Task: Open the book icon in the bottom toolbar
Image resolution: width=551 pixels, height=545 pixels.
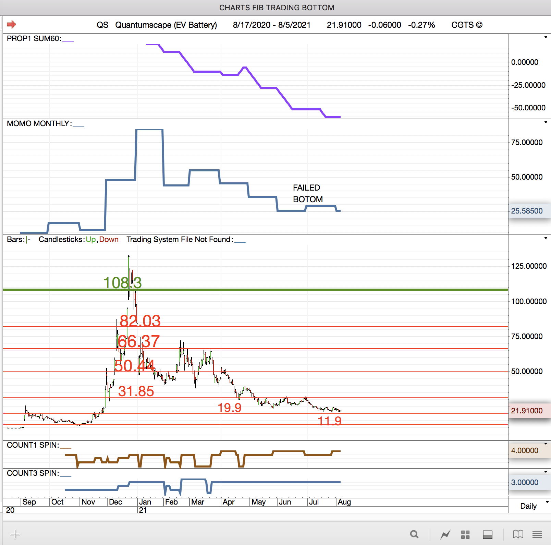Action: [x=518, y=534]
